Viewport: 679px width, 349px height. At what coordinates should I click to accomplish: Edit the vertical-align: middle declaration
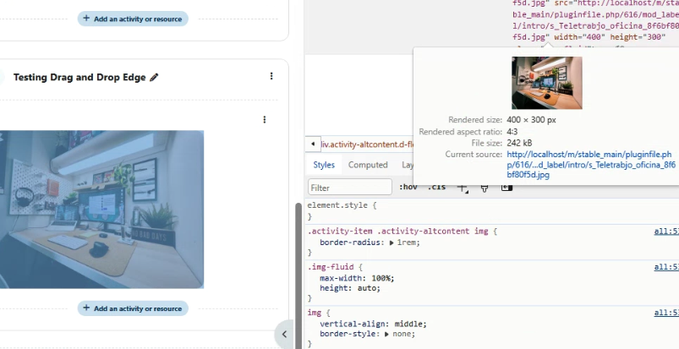click(373, 324)
